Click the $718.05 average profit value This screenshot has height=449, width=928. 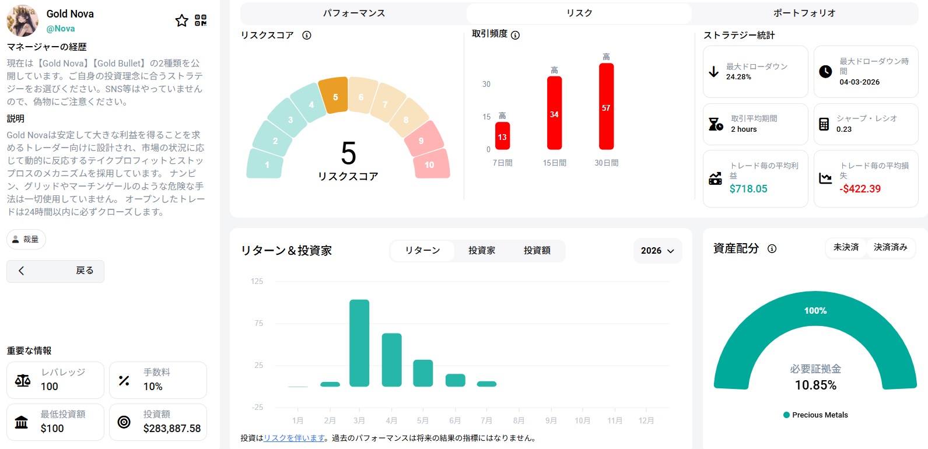coord(748,189)
